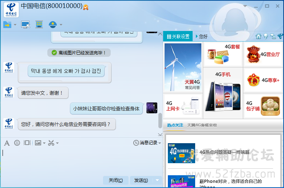
Task: Click the chat scroll down arrow
Action: click(160, 134)
